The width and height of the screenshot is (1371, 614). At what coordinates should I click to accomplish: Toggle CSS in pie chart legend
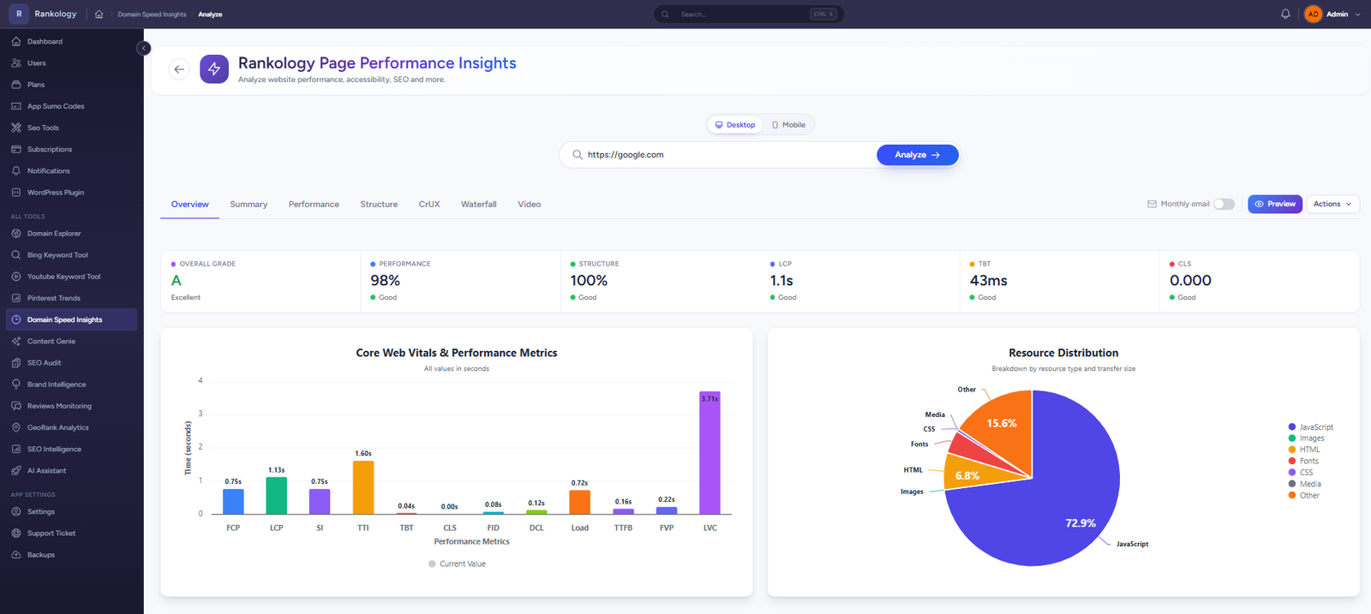pos(1301,472)
